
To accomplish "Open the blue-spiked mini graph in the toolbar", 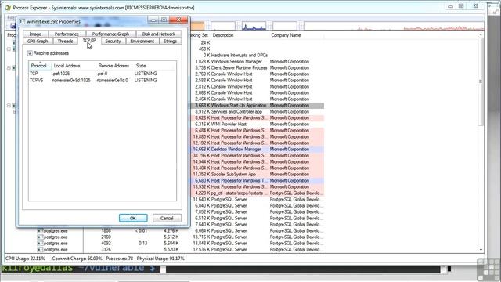I will (254, 26).
